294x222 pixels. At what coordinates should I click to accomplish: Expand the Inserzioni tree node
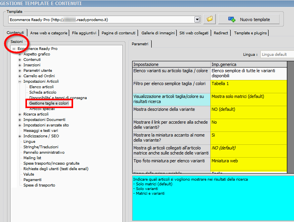click(x=20, y=65)
